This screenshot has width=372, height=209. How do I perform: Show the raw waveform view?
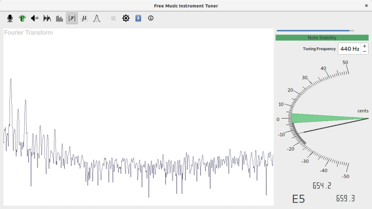[47, 18]
